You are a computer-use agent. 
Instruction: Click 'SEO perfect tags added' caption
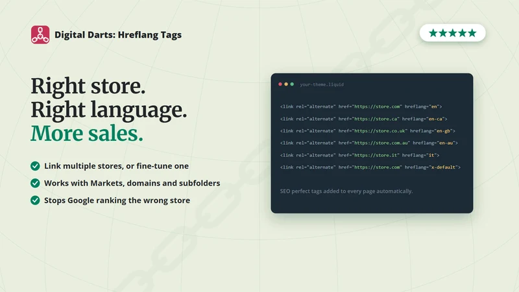tap(346, 191)
